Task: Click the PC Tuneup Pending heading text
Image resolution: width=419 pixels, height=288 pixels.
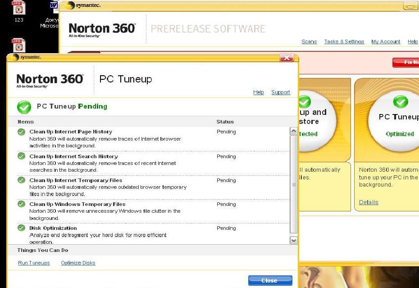Action: (72, 106)
